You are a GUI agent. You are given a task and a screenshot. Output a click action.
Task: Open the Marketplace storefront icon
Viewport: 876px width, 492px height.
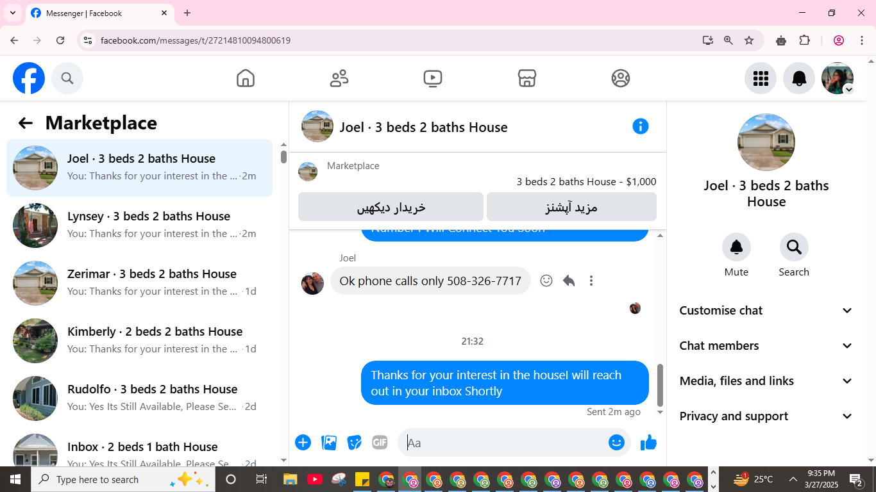526,78
